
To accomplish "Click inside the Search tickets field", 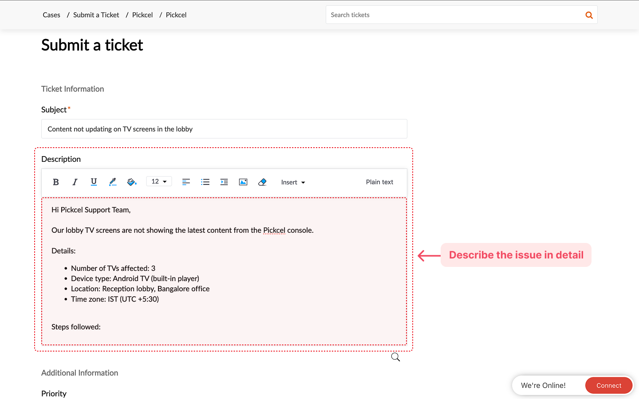I will pyautogui.click(x=444, y=15).
